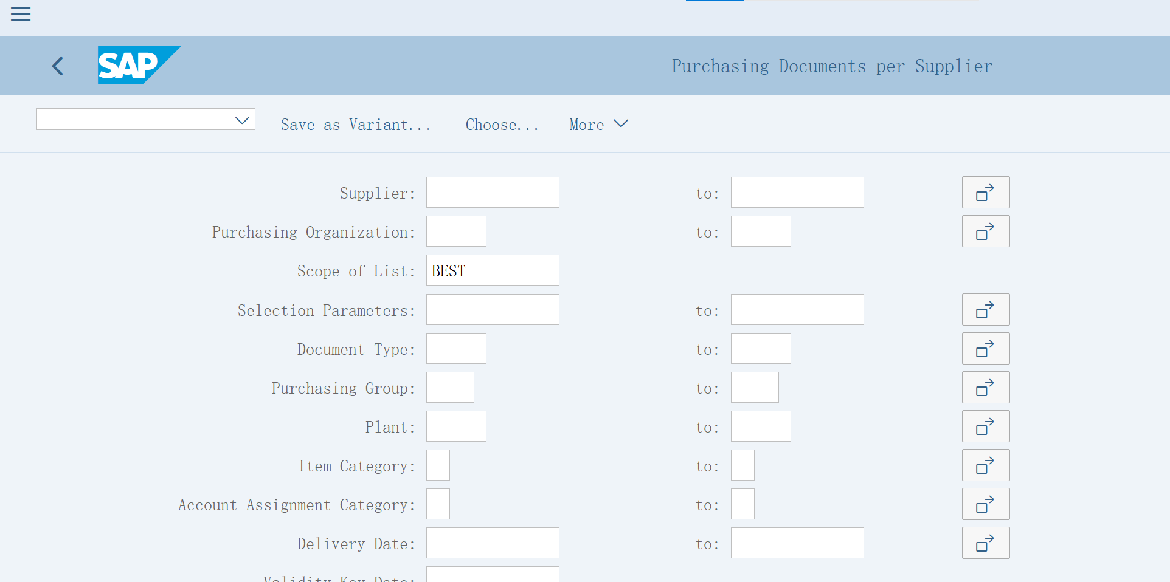Image resolution: width=1170 pixels, height=582 pixels.
Task: Click the Scope of List field
Action: click(493, 270)
